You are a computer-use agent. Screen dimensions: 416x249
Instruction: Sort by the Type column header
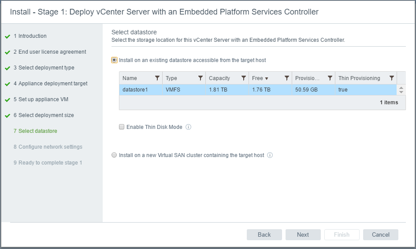pos(171,78)
